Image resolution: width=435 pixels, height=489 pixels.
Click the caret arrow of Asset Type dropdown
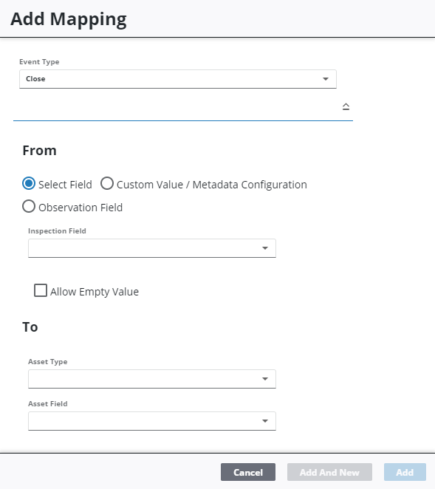[265, 379]
